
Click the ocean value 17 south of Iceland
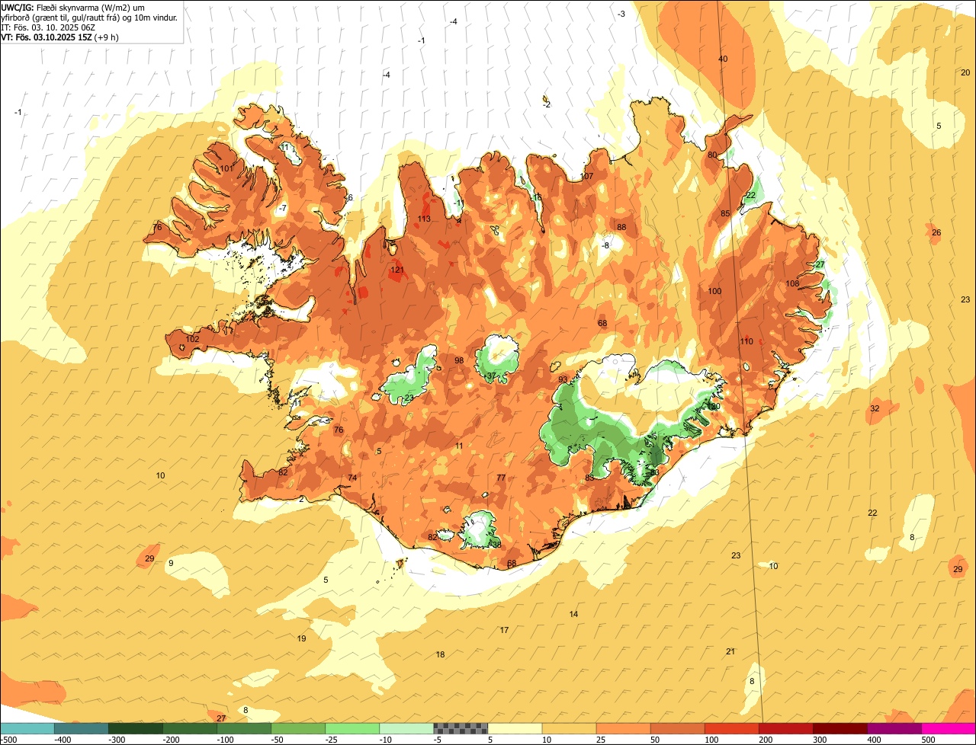click(504, 630)
